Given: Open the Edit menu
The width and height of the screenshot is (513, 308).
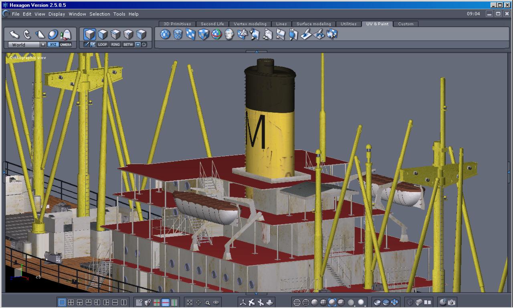Looking at the screenshot, I should [x=27, y=14].
